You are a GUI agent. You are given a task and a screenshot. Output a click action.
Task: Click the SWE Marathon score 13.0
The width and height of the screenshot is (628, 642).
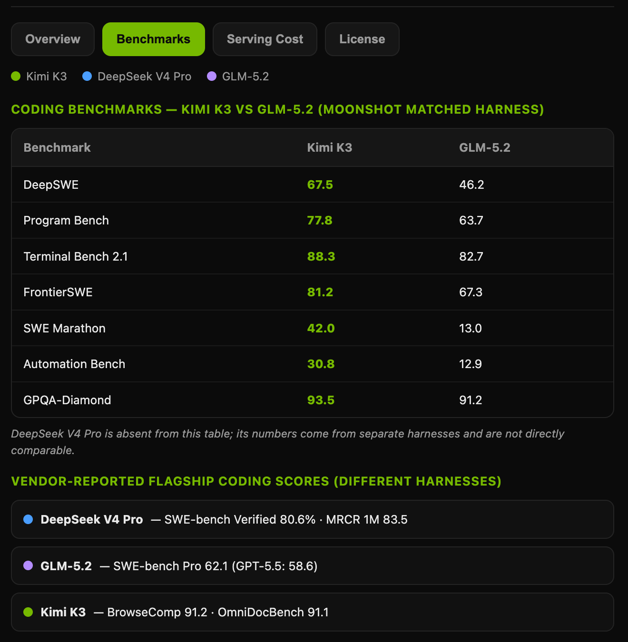(471, 328)
